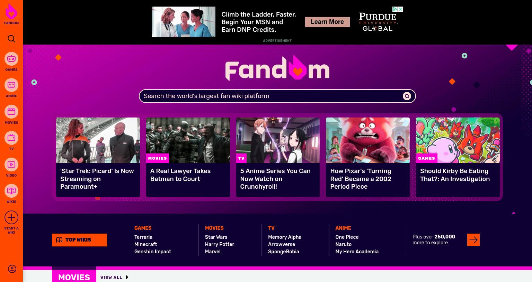Click the TV tag on the anime card
Screen dimensions: 532x282
pos(241,158)
